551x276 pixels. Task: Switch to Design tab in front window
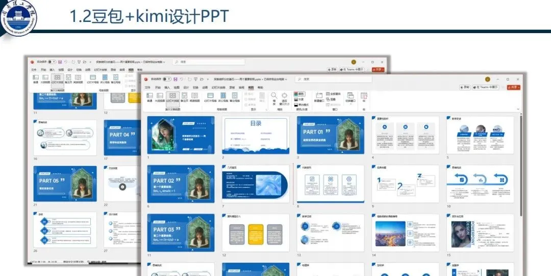tap(186, 88)
